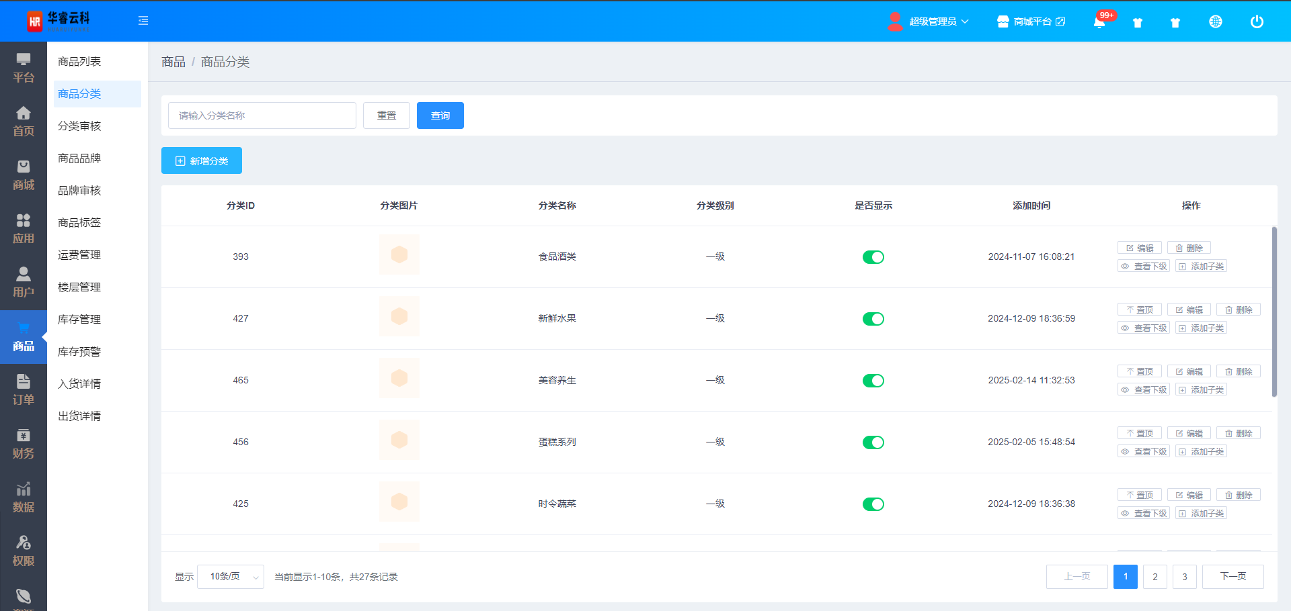1291x611 pixels.
Task: Click the power logout icon
Action: tap(1256, 21)
